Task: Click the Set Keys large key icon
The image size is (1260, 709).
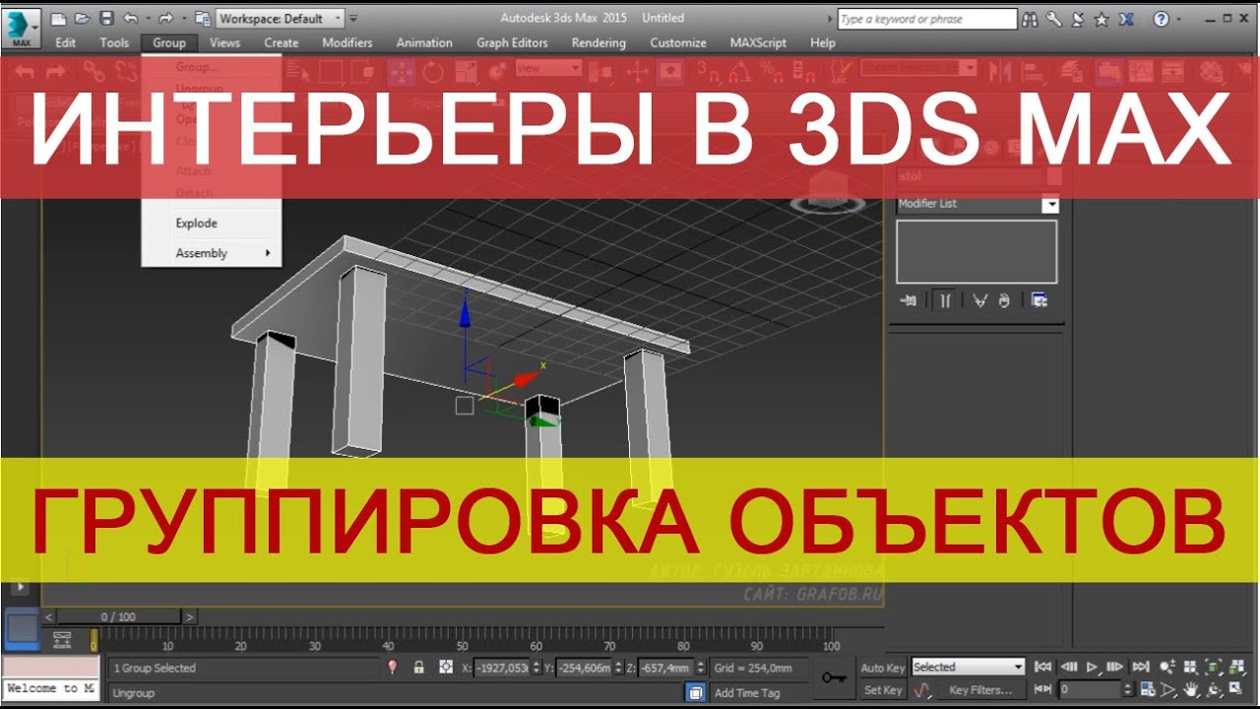Action: (x=834, y=678)
